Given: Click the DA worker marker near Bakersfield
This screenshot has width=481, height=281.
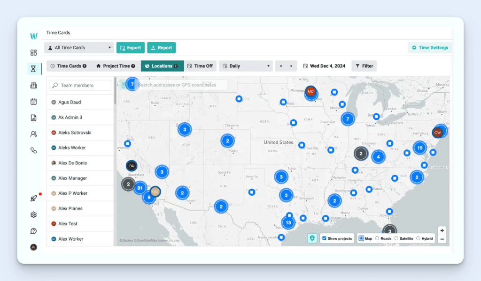Looking at the screenshot, I should point(132,166).
